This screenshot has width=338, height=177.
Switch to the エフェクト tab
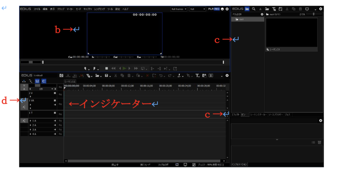pyautogui.click(x=235, y=115)
